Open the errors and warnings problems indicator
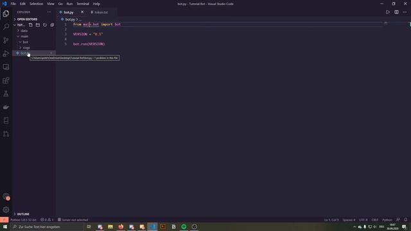411x231 pixels. tap(47, 219)
